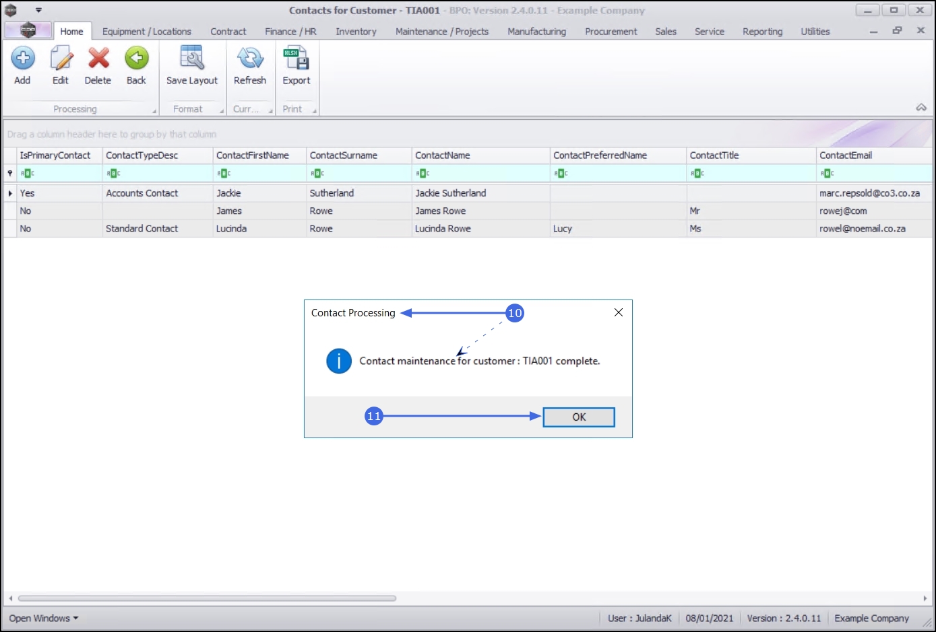Go back using green Back arrow icon

click(x=136, y=59)
